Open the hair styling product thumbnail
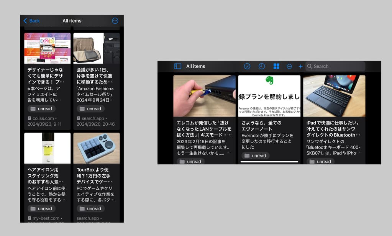The height and width of the screenshot is (236, 392). pos(48,148)
